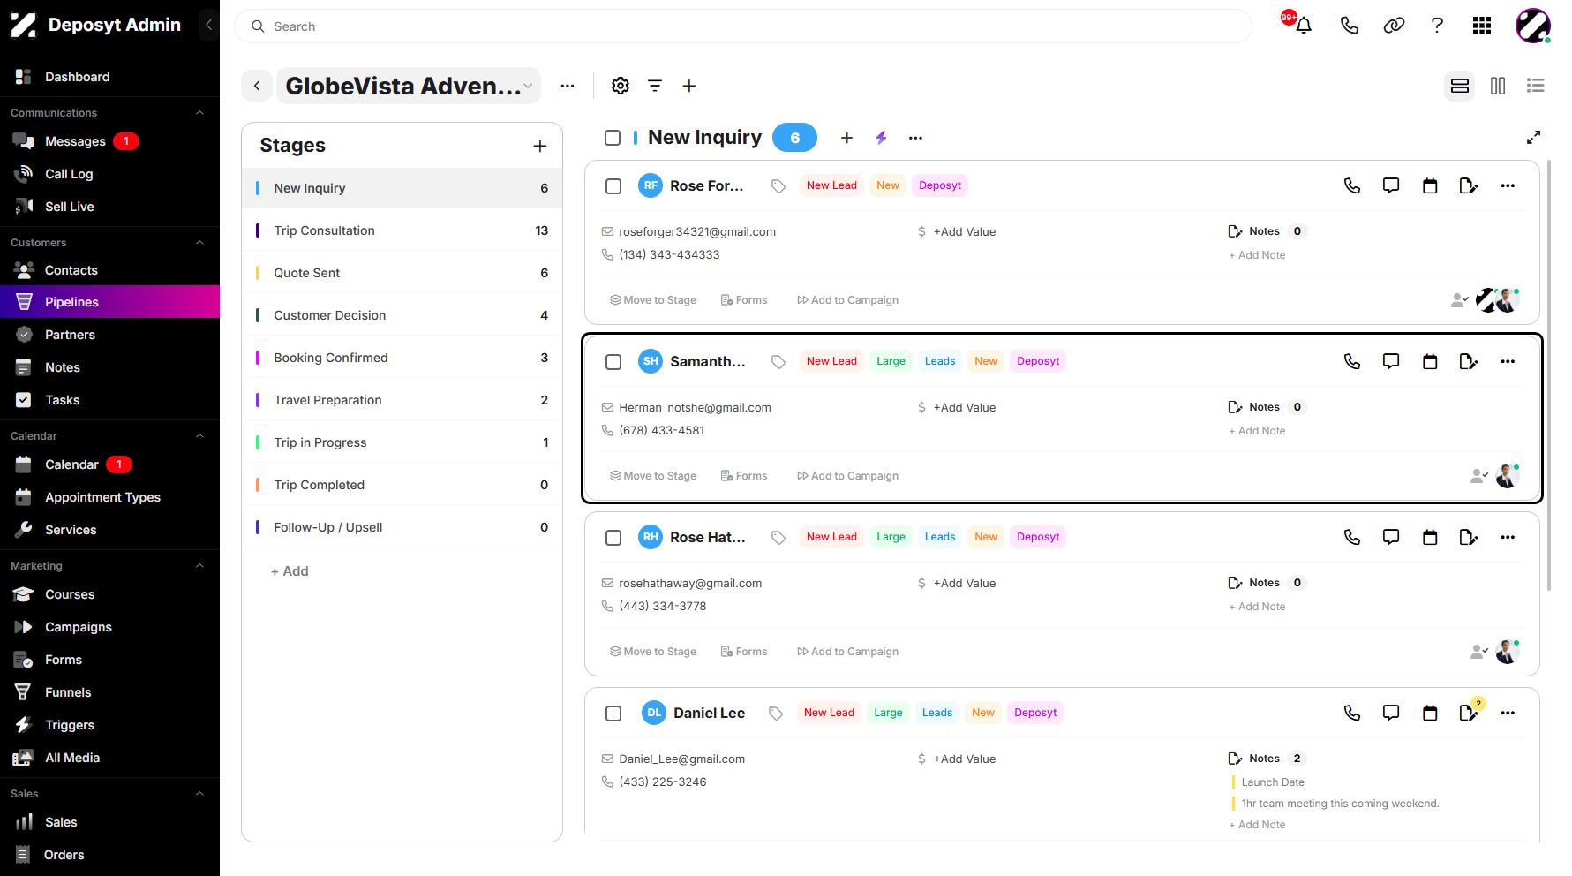Open the note icon on Daniel Lee card
This screenshot has height=876, width=1572.
(1469, 713)
